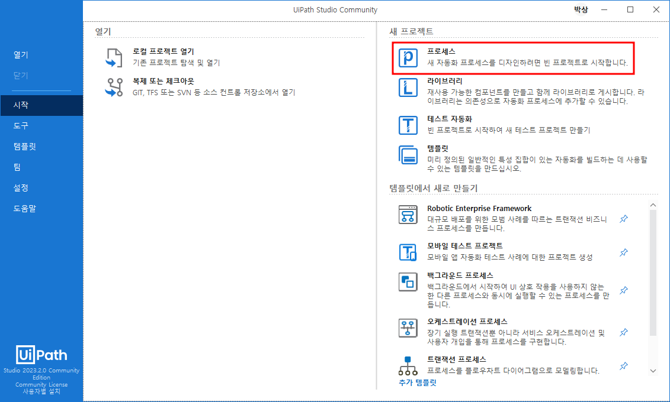Minimize the UiPath Studio window
670x402 pixels.
[604, 9]
